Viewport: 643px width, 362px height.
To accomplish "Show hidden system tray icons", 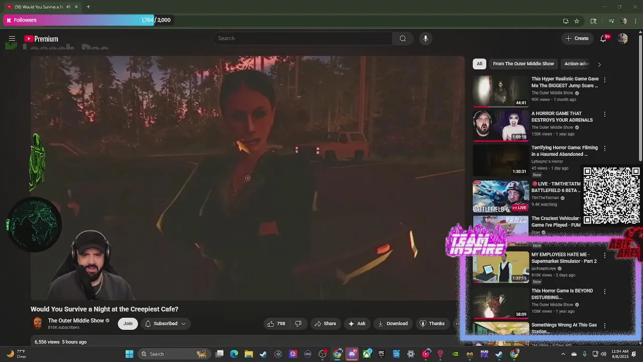I will pos(563,354).
